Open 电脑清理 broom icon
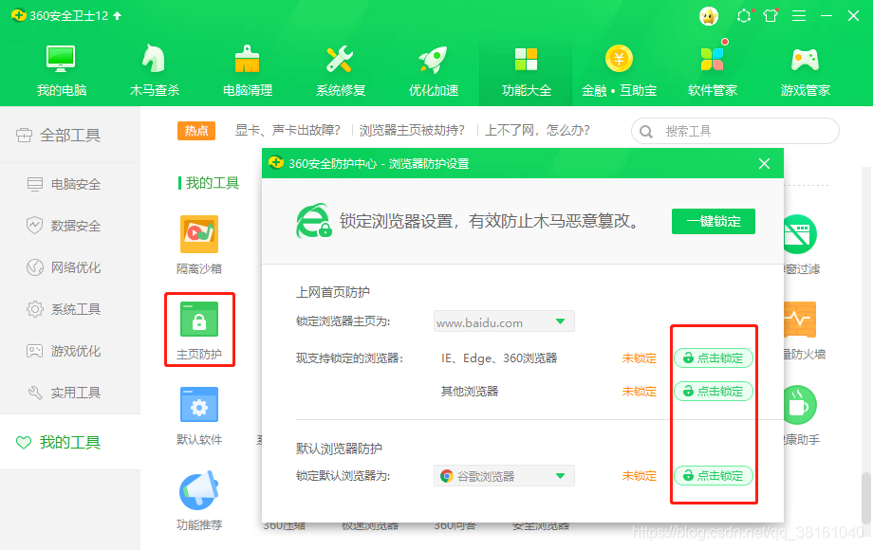Image resolution: width=873 pixels, height=550 pixels. [x=248, y=70]
